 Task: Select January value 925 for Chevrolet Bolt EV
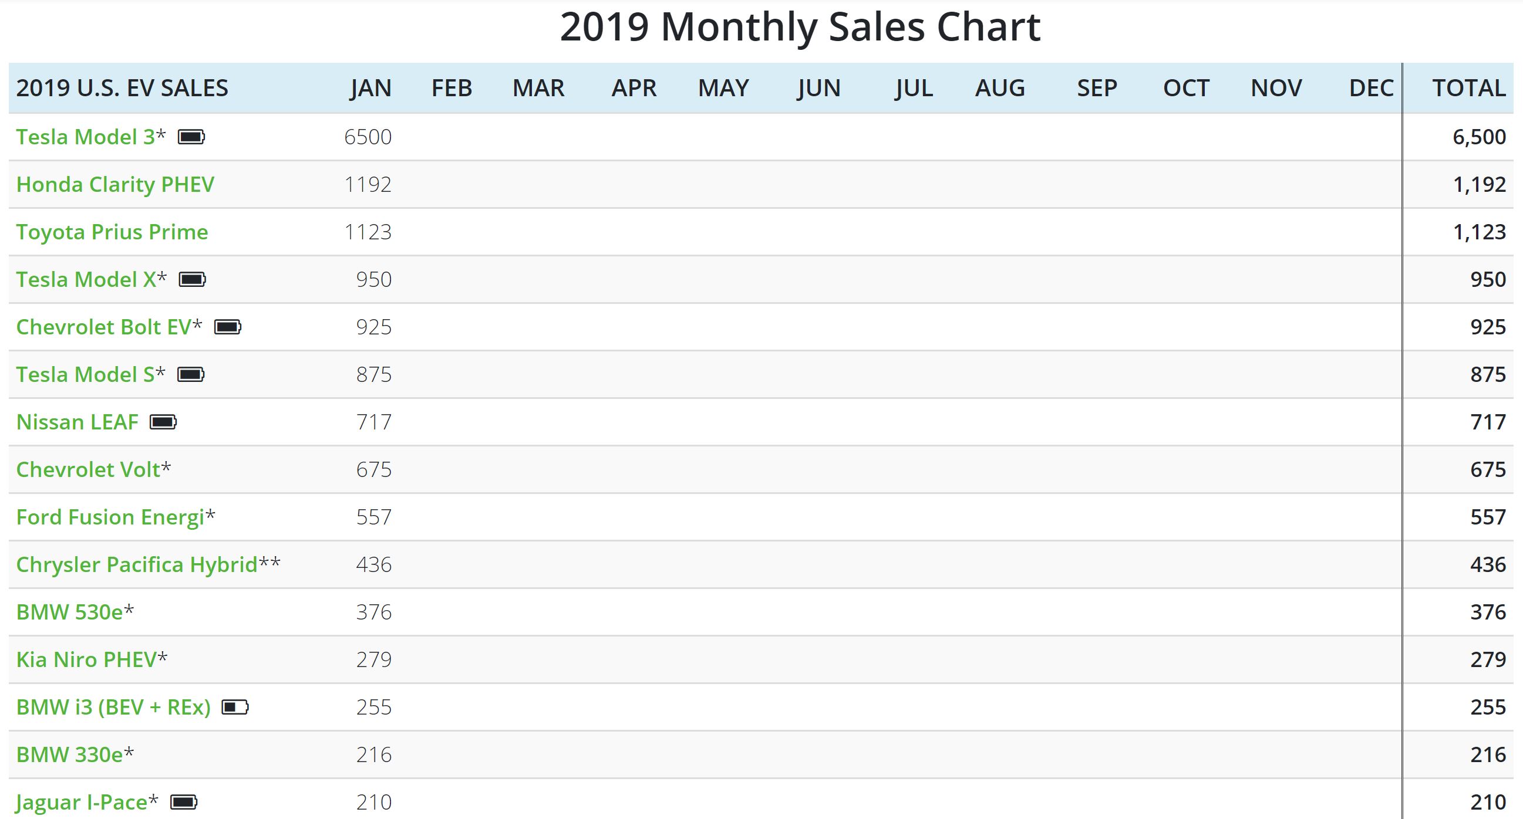click(x=373, y=327)
